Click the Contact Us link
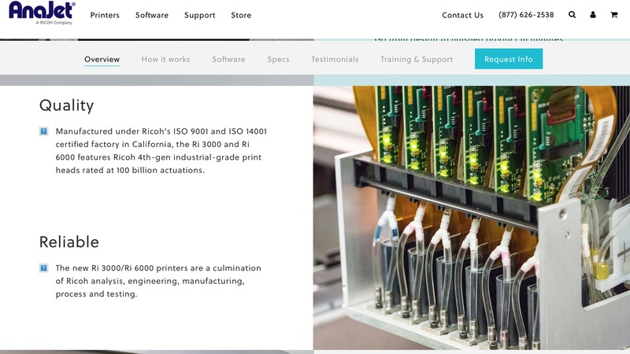 (x=462, y=15)
